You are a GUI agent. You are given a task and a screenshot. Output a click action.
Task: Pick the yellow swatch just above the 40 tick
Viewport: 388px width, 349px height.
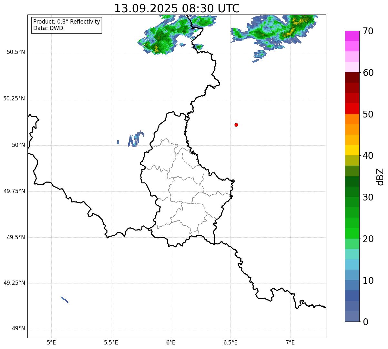click(x=352, y=150)
